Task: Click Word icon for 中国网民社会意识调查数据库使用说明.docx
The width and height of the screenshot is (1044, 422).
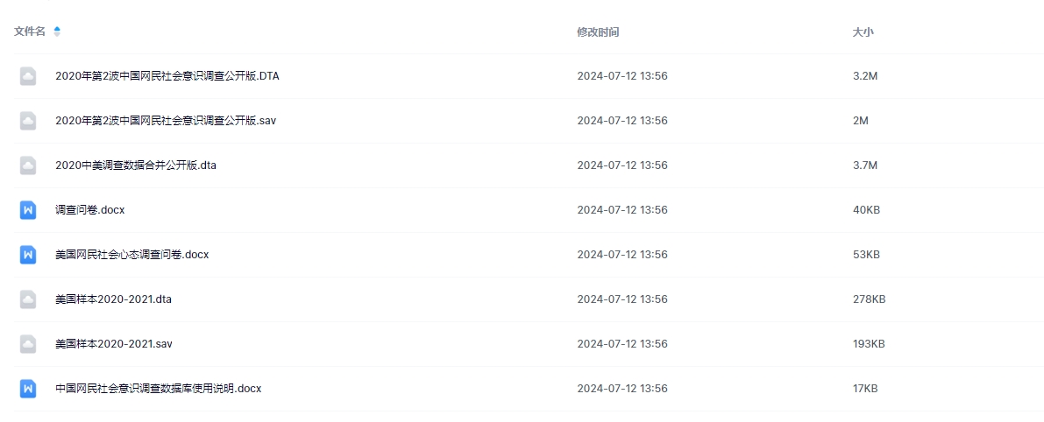Action: [x=28, y=389]
